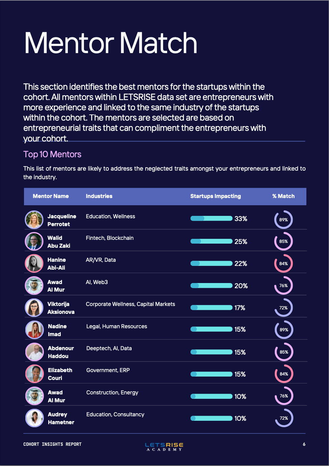Screen dimensions: 329x466
Task: Click the Mentor Name column header
Action: pos(51,196)
